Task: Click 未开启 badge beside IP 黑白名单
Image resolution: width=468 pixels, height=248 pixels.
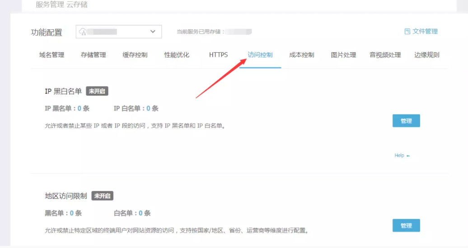Action: (97, 91)
